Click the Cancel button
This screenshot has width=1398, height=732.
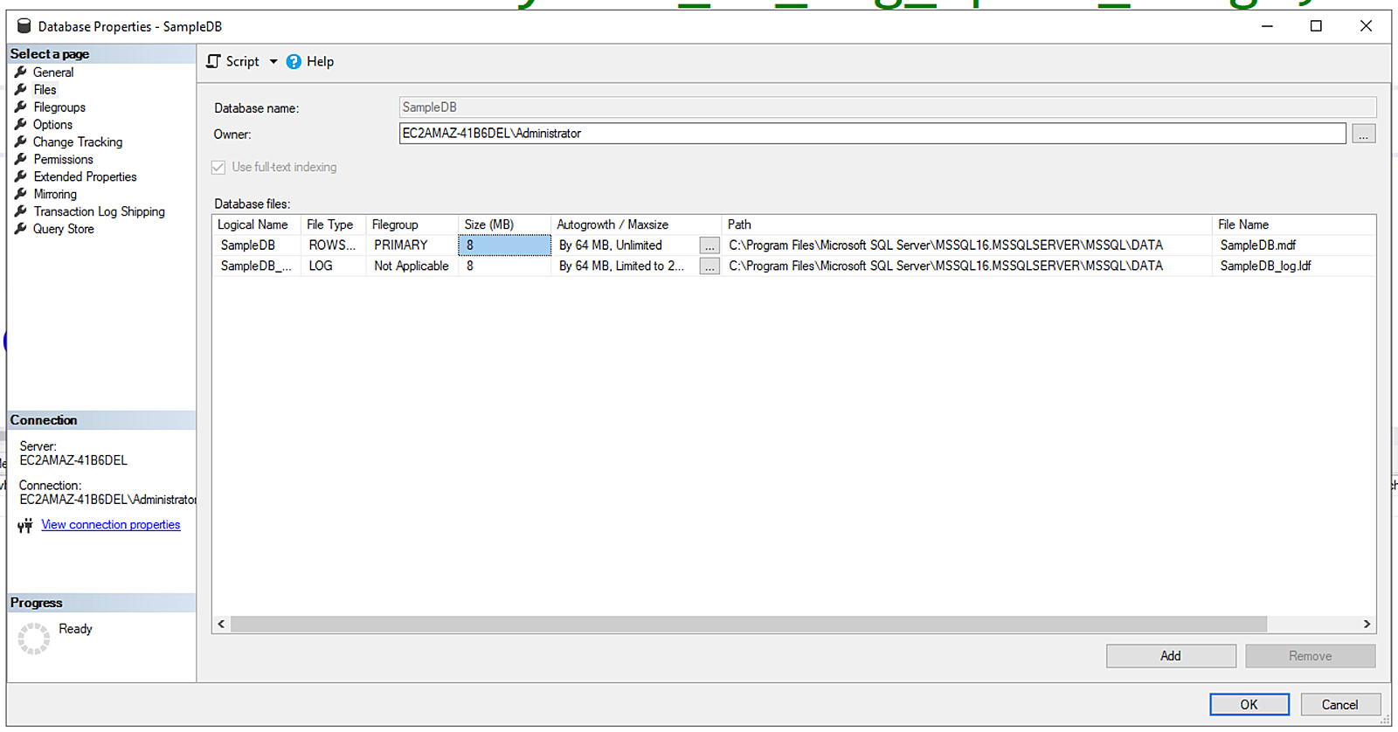(1340, 705)
